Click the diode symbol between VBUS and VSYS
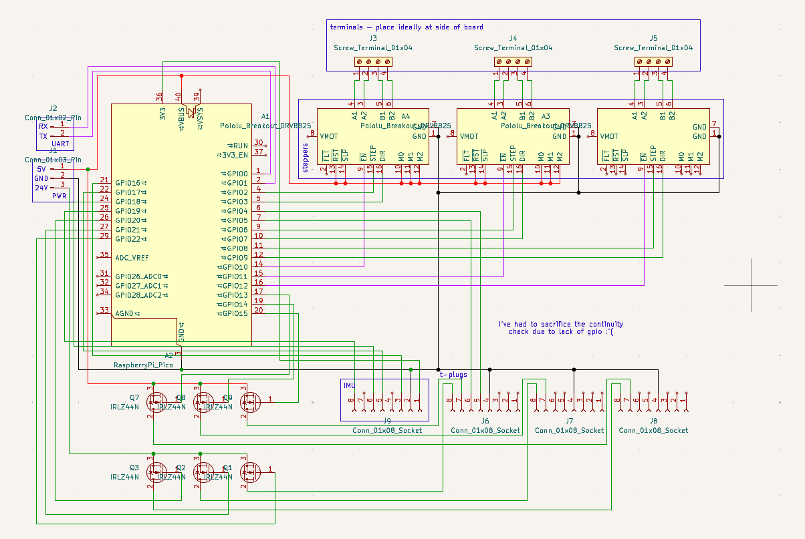Viewport: 805px width, 539px height. click(191, 112)
